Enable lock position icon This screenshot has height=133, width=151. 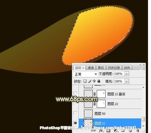(94, 81)
